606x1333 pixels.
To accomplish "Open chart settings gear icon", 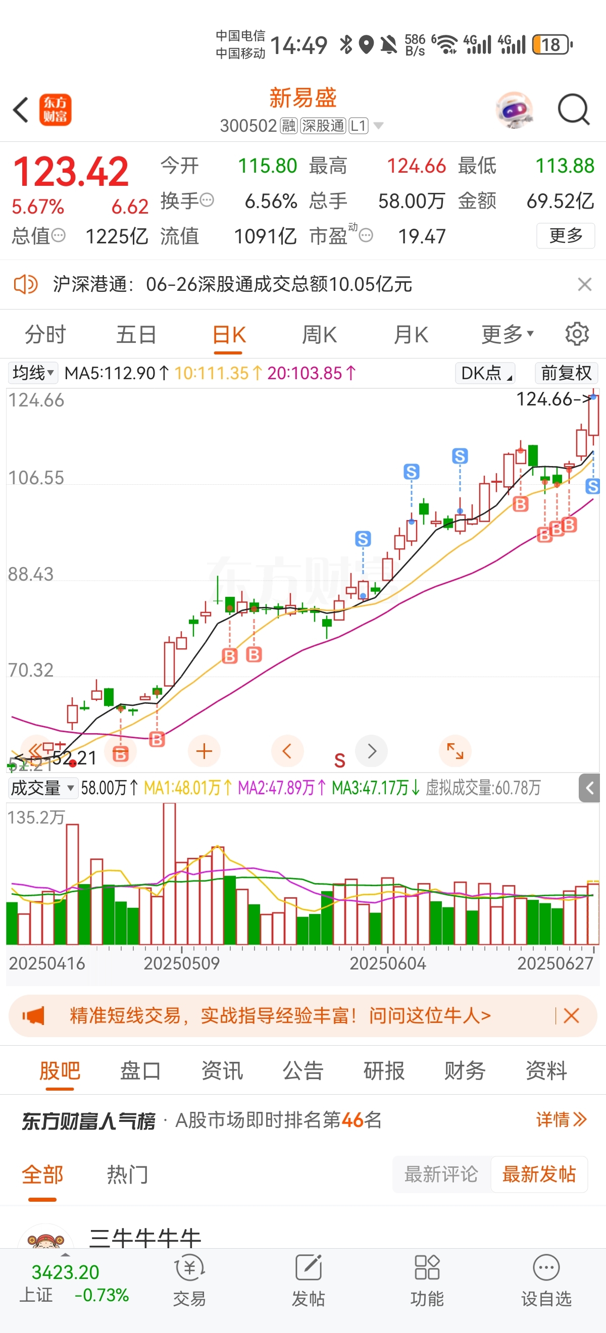I will (x=577, y=334).
